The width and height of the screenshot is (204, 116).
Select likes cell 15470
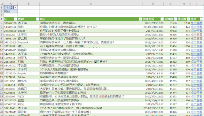[170, 77]
